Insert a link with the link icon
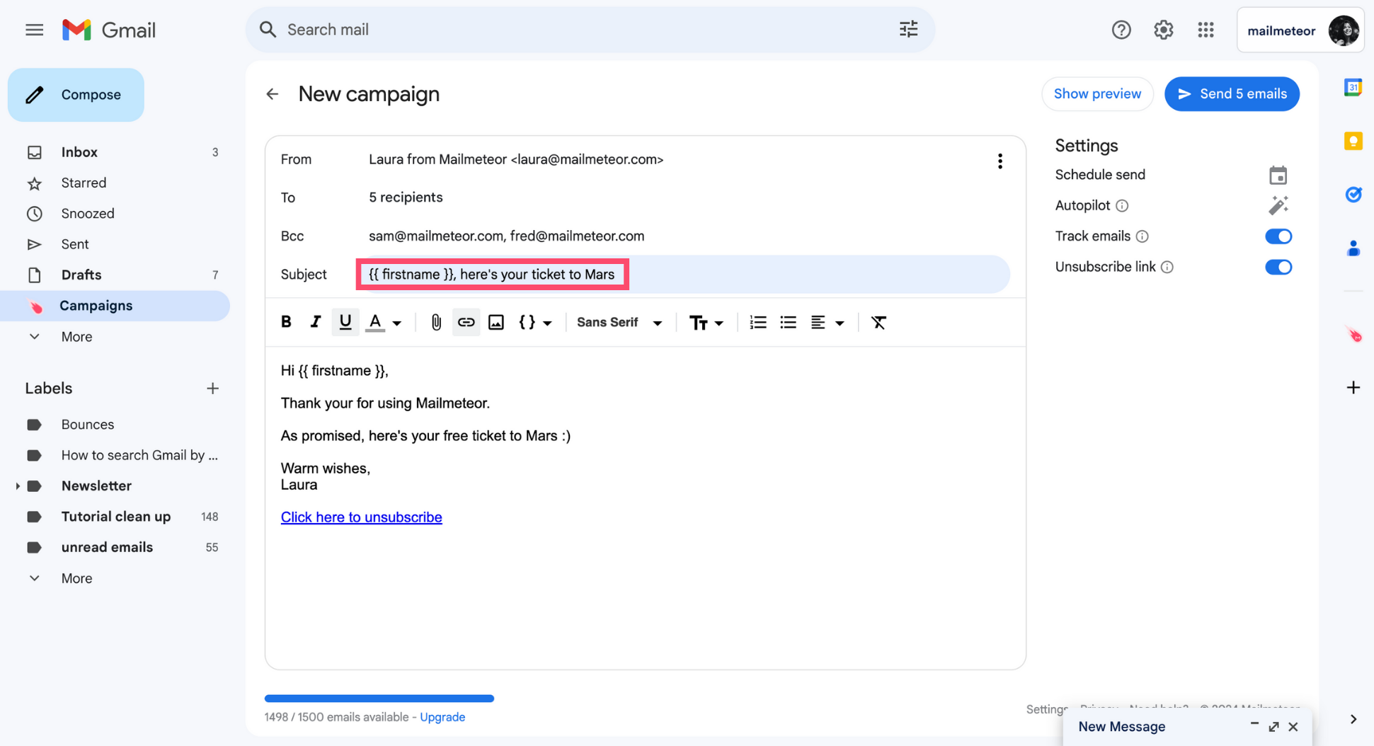 [465, 322]
